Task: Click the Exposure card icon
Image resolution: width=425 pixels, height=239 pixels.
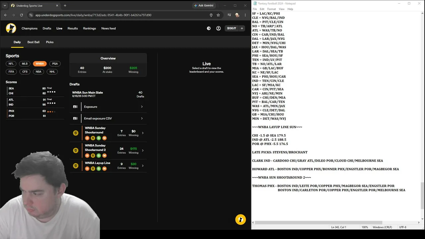Action: pos(75,107)
